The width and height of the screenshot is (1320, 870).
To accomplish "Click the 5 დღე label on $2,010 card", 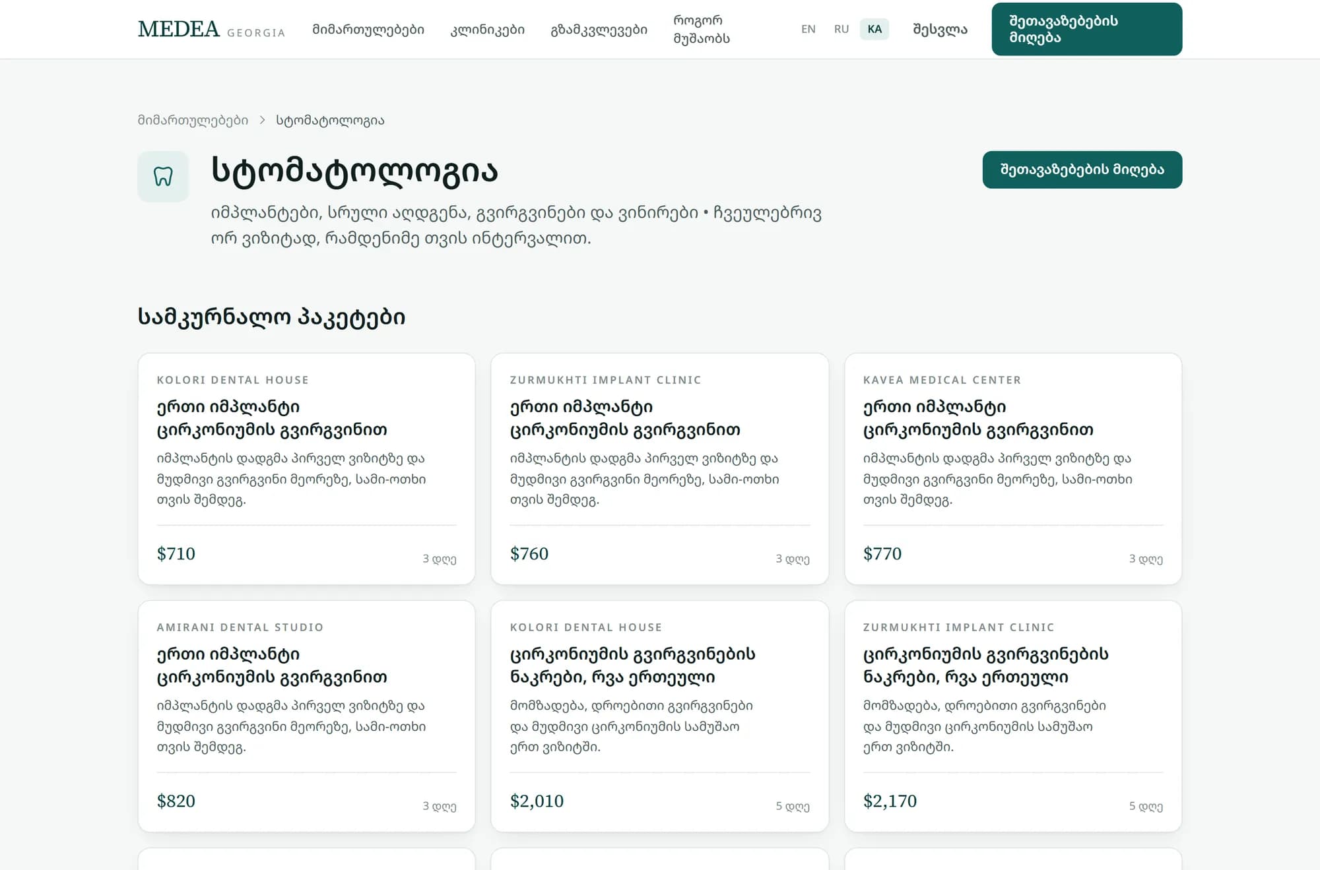I will click(793, 806).
